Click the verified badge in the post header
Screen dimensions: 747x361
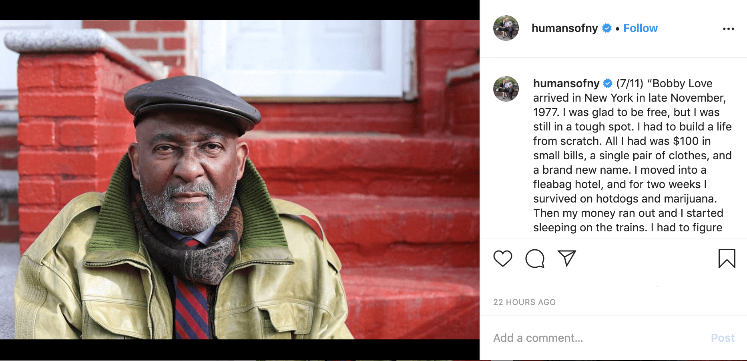pyautogui.click(x=607, y=28)
